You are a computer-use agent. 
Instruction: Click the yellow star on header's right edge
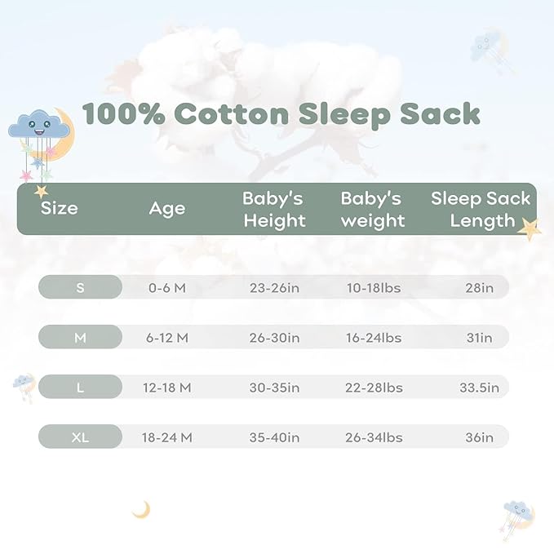click(530, 228)
